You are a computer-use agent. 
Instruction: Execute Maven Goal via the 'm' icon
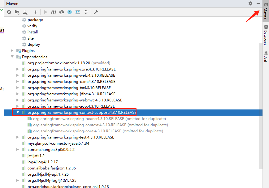pos(53,12)
